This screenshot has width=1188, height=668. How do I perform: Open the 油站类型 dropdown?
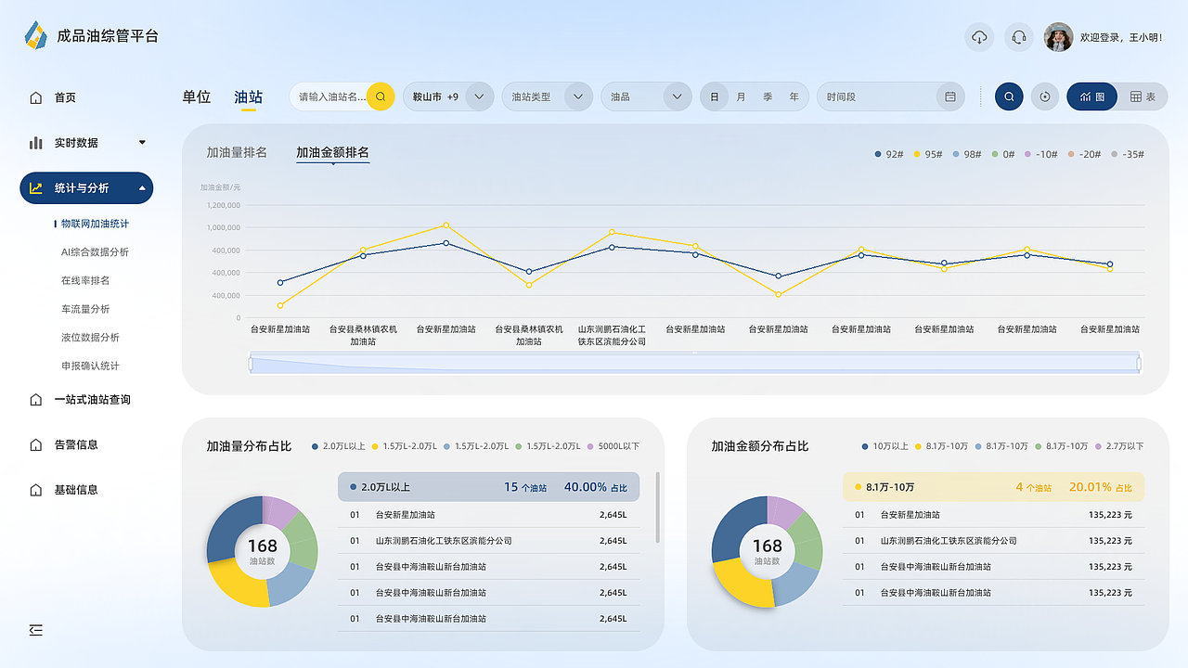pyautogui.click(x=548, y=96)
